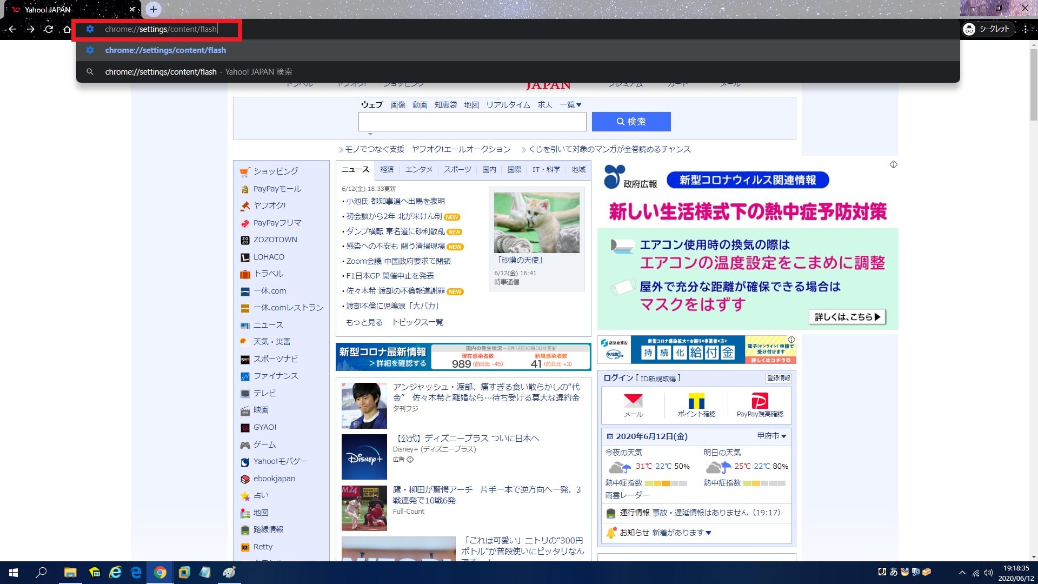Open the Disney+ ad thumbnail
The width and height of the screenshot is (1038, 584).
364,457
